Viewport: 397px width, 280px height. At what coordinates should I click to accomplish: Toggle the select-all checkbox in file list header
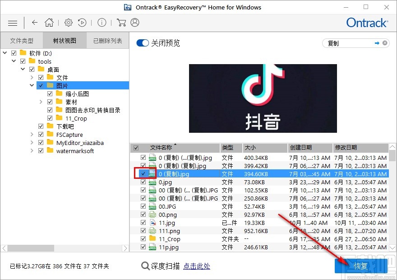click(136, 148)
